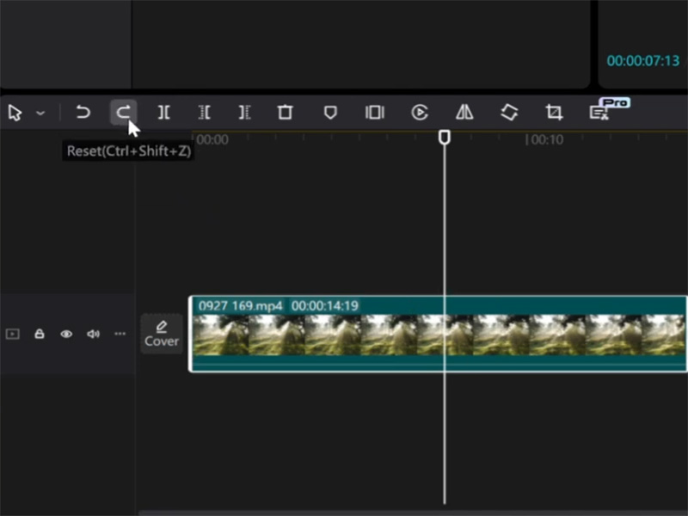Delete the clip with the trash icon
The width and height of the screenshot is (688, 516).
pyautogui.click(x=285, y=113)
